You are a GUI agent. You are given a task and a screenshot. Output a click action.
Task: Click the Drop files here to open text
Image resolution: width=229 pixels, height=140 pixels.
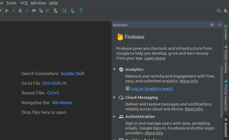point(44,113)
